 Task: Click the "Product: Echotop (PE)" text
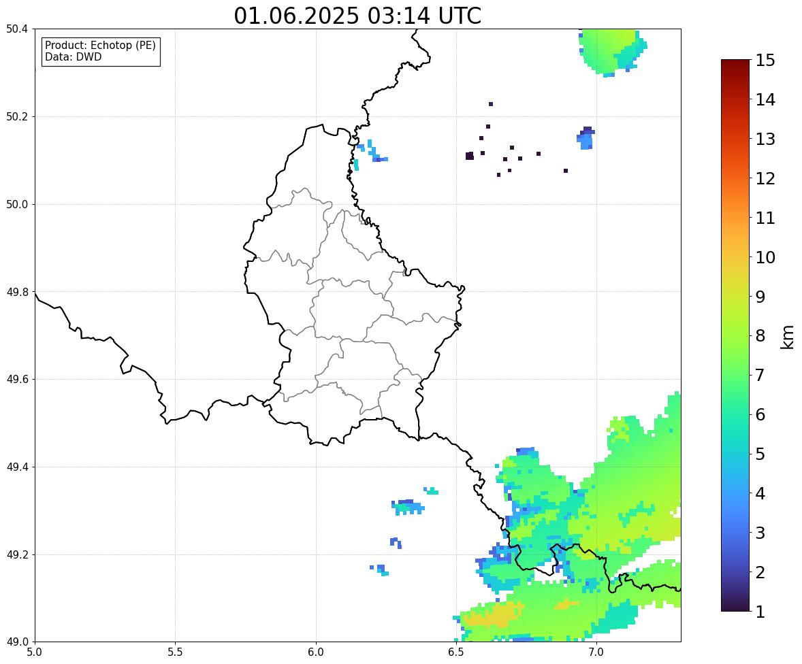pyautogui.click(x=100, y=45)
